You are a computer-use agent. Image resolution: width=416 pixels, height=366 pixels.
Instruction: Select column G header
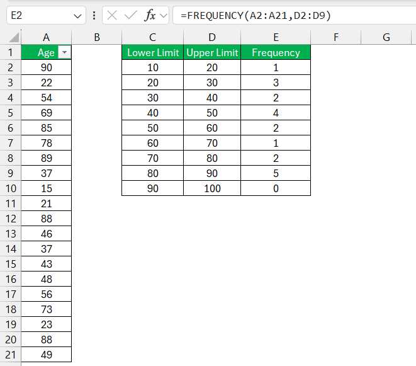click(386, 37)
